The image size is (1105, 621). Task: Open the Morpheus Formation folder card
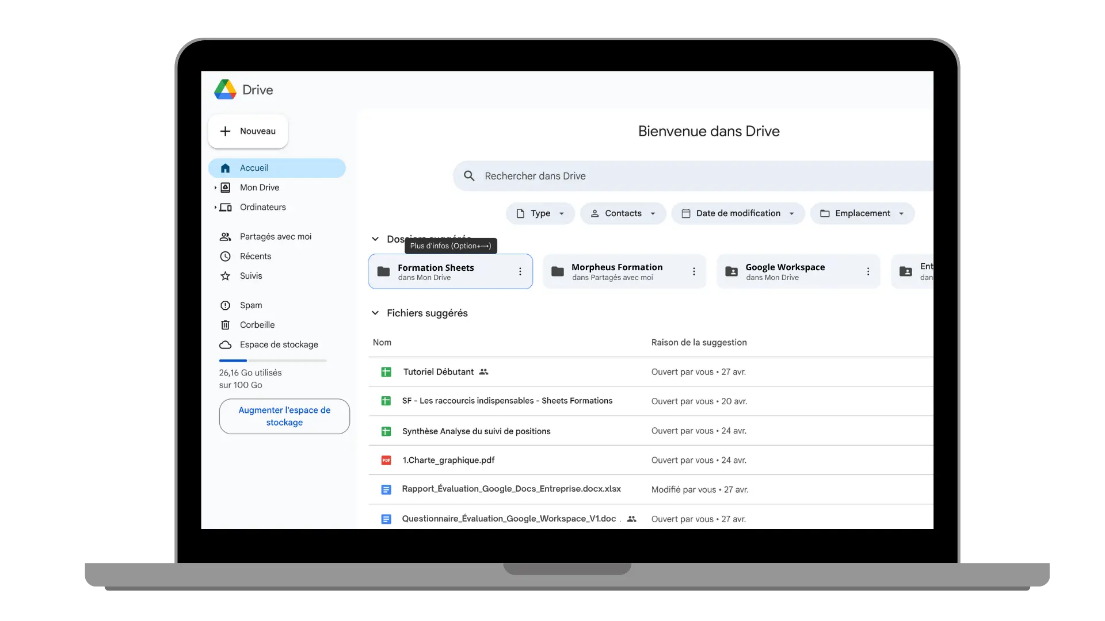click(624, 271)
